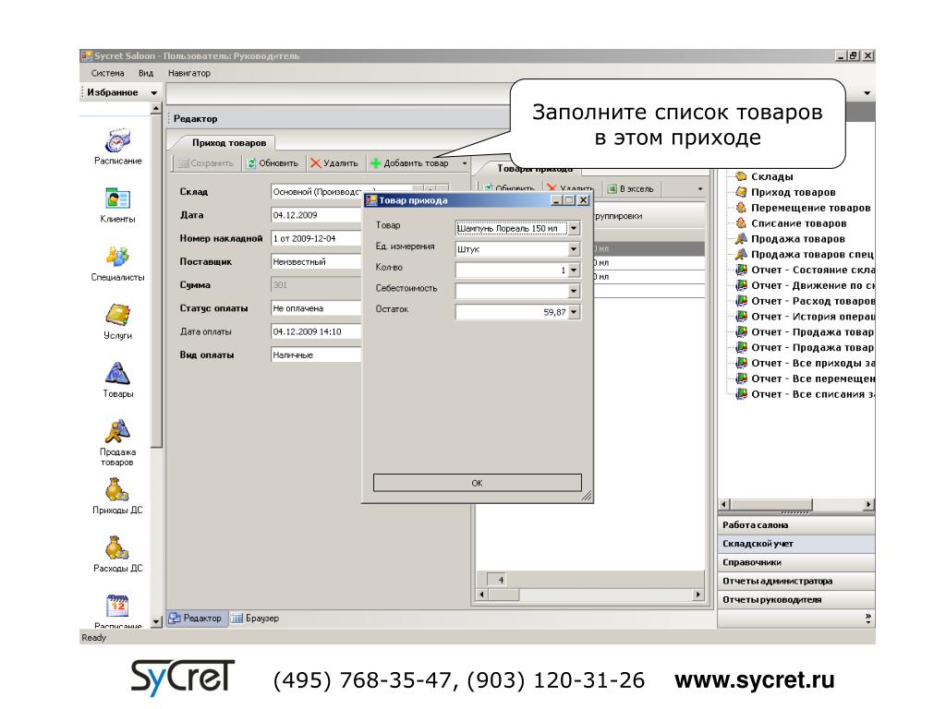The width and height of the screenshot is (946, 709).
Task: Switch to the Браузер bottom tab
Action: tap(256, 618)
